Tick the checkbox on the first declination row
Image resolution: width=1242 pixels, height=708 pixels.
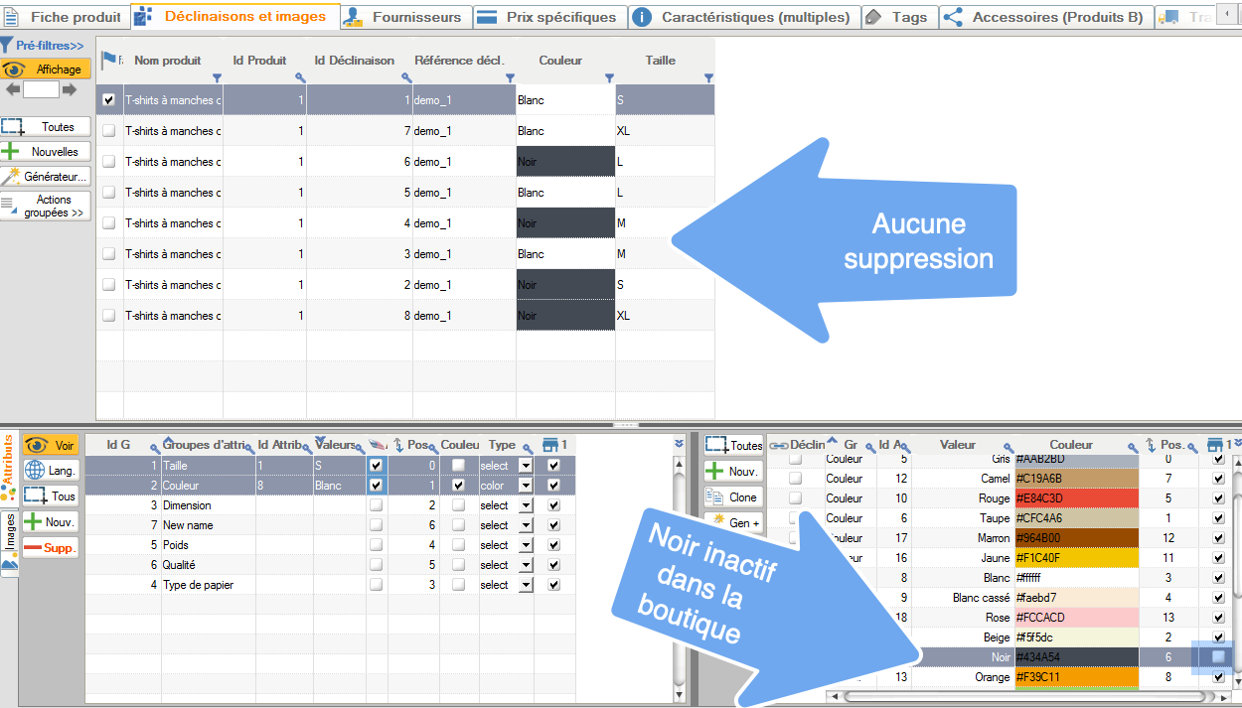point(108,99)
